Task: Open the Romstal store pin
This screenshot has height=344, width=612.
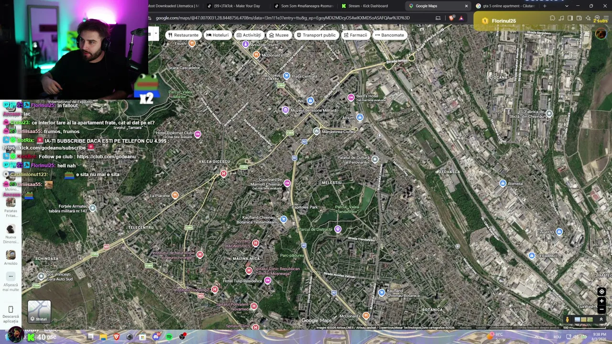Action: click(x=503, y=183)
